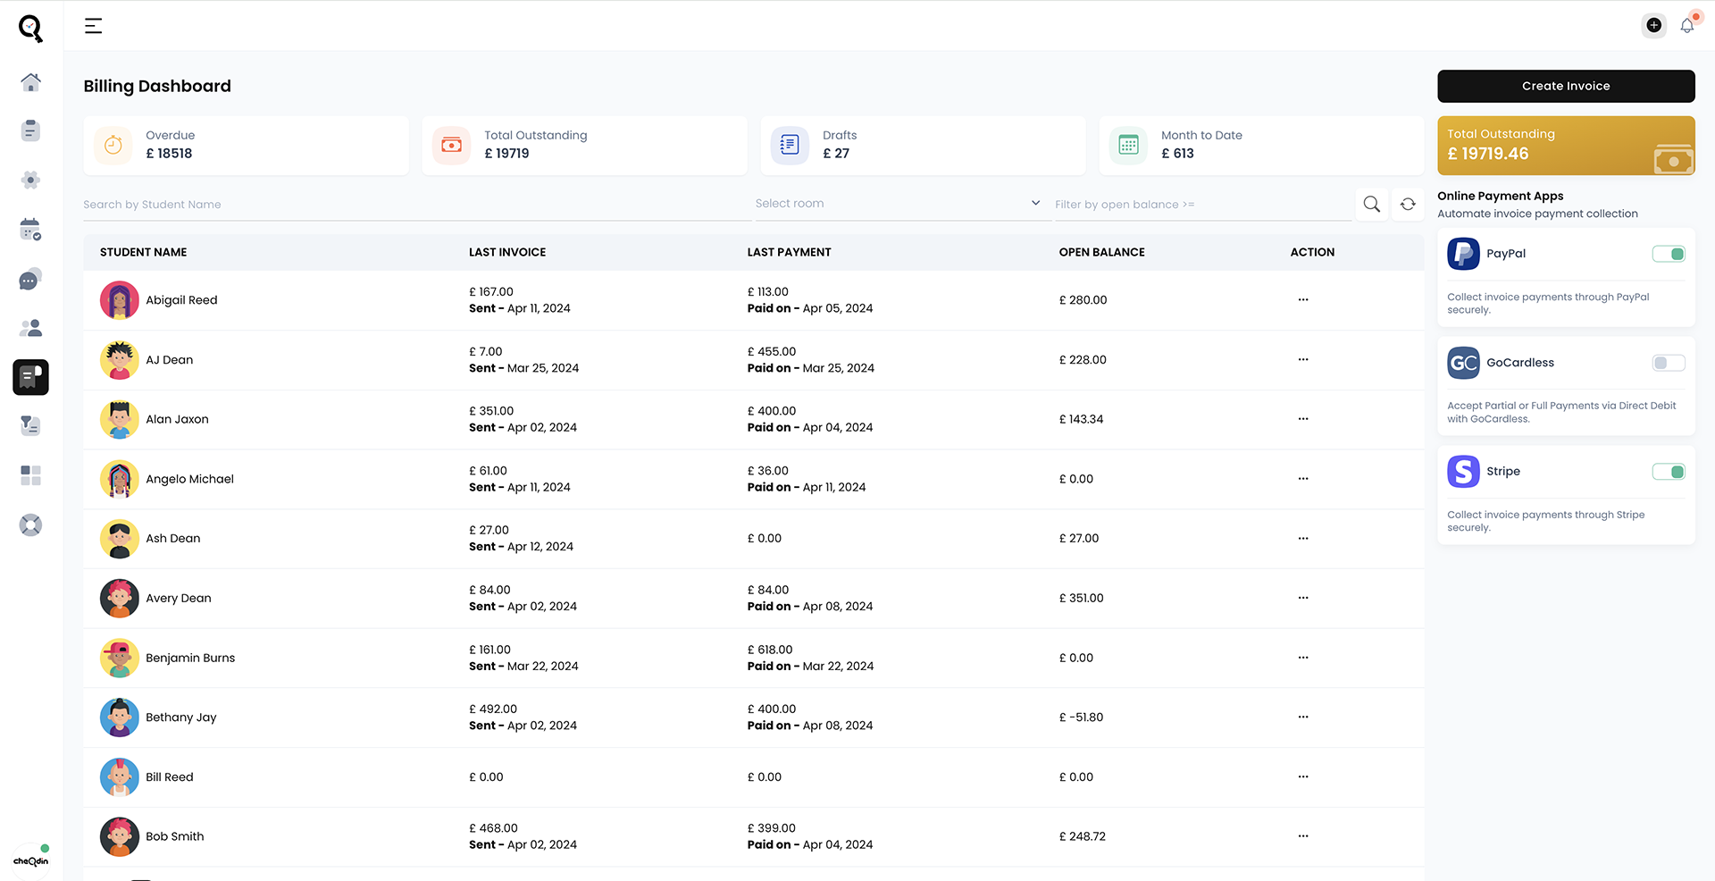Screen dimensions: 1715x881
Task: Click the gold Total Outstanding card
Action: [1566, 146]
